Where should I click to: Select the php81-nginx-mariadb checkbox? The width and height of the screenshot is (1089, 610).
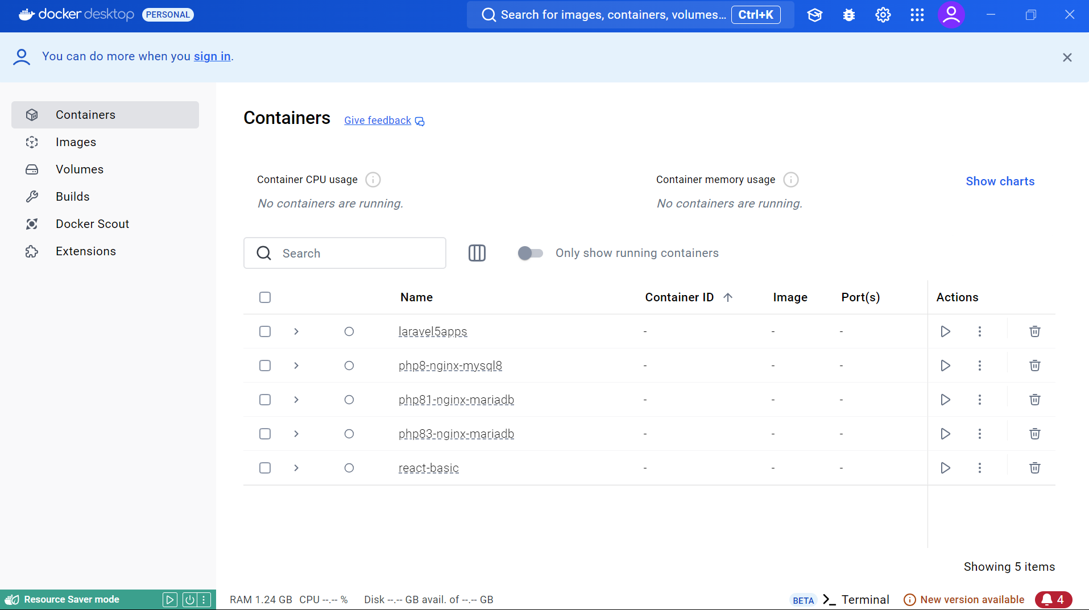[x=265, y=400]
